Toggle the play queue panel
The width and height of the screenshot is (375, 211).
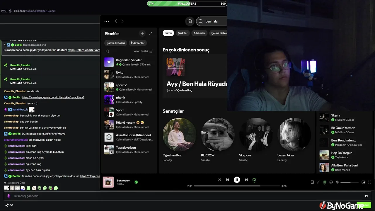[325, 182]
